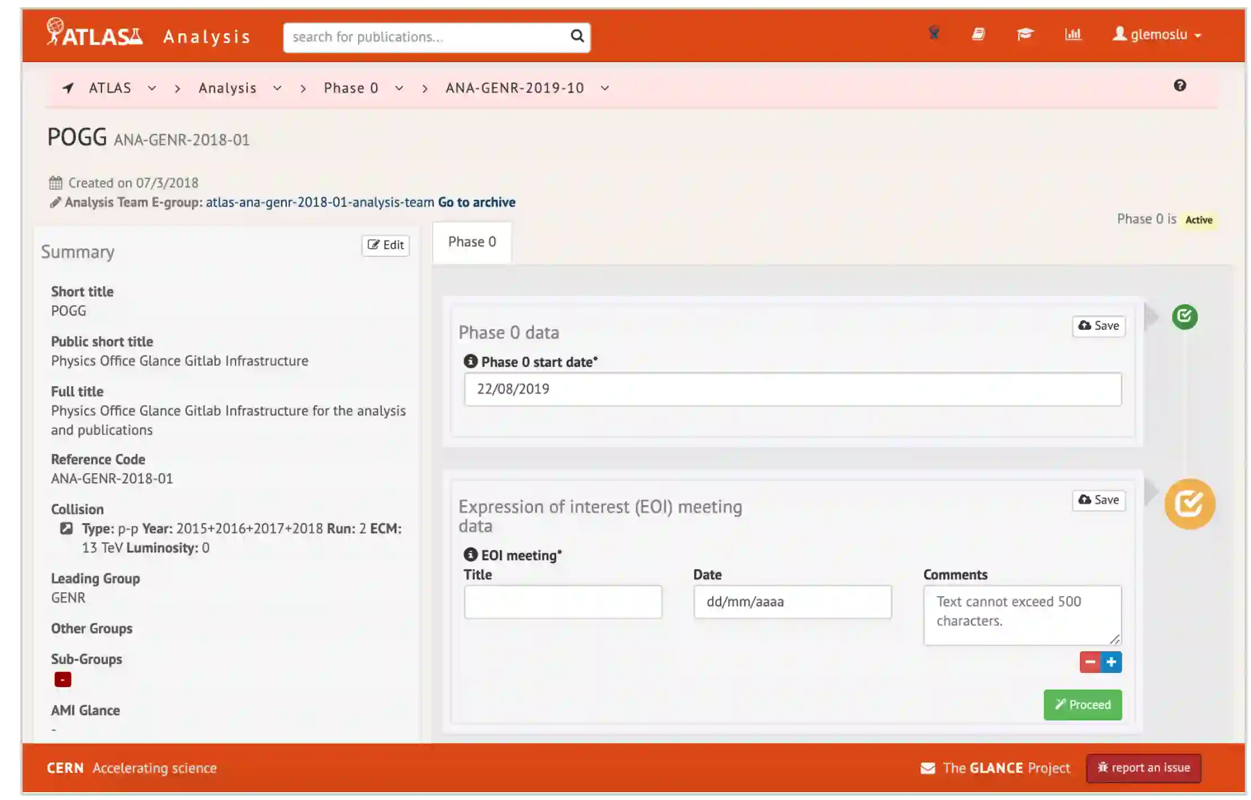Click the Analysis breadcrumb item
The height and width of the screenshot is (800, 1251).
227,88
